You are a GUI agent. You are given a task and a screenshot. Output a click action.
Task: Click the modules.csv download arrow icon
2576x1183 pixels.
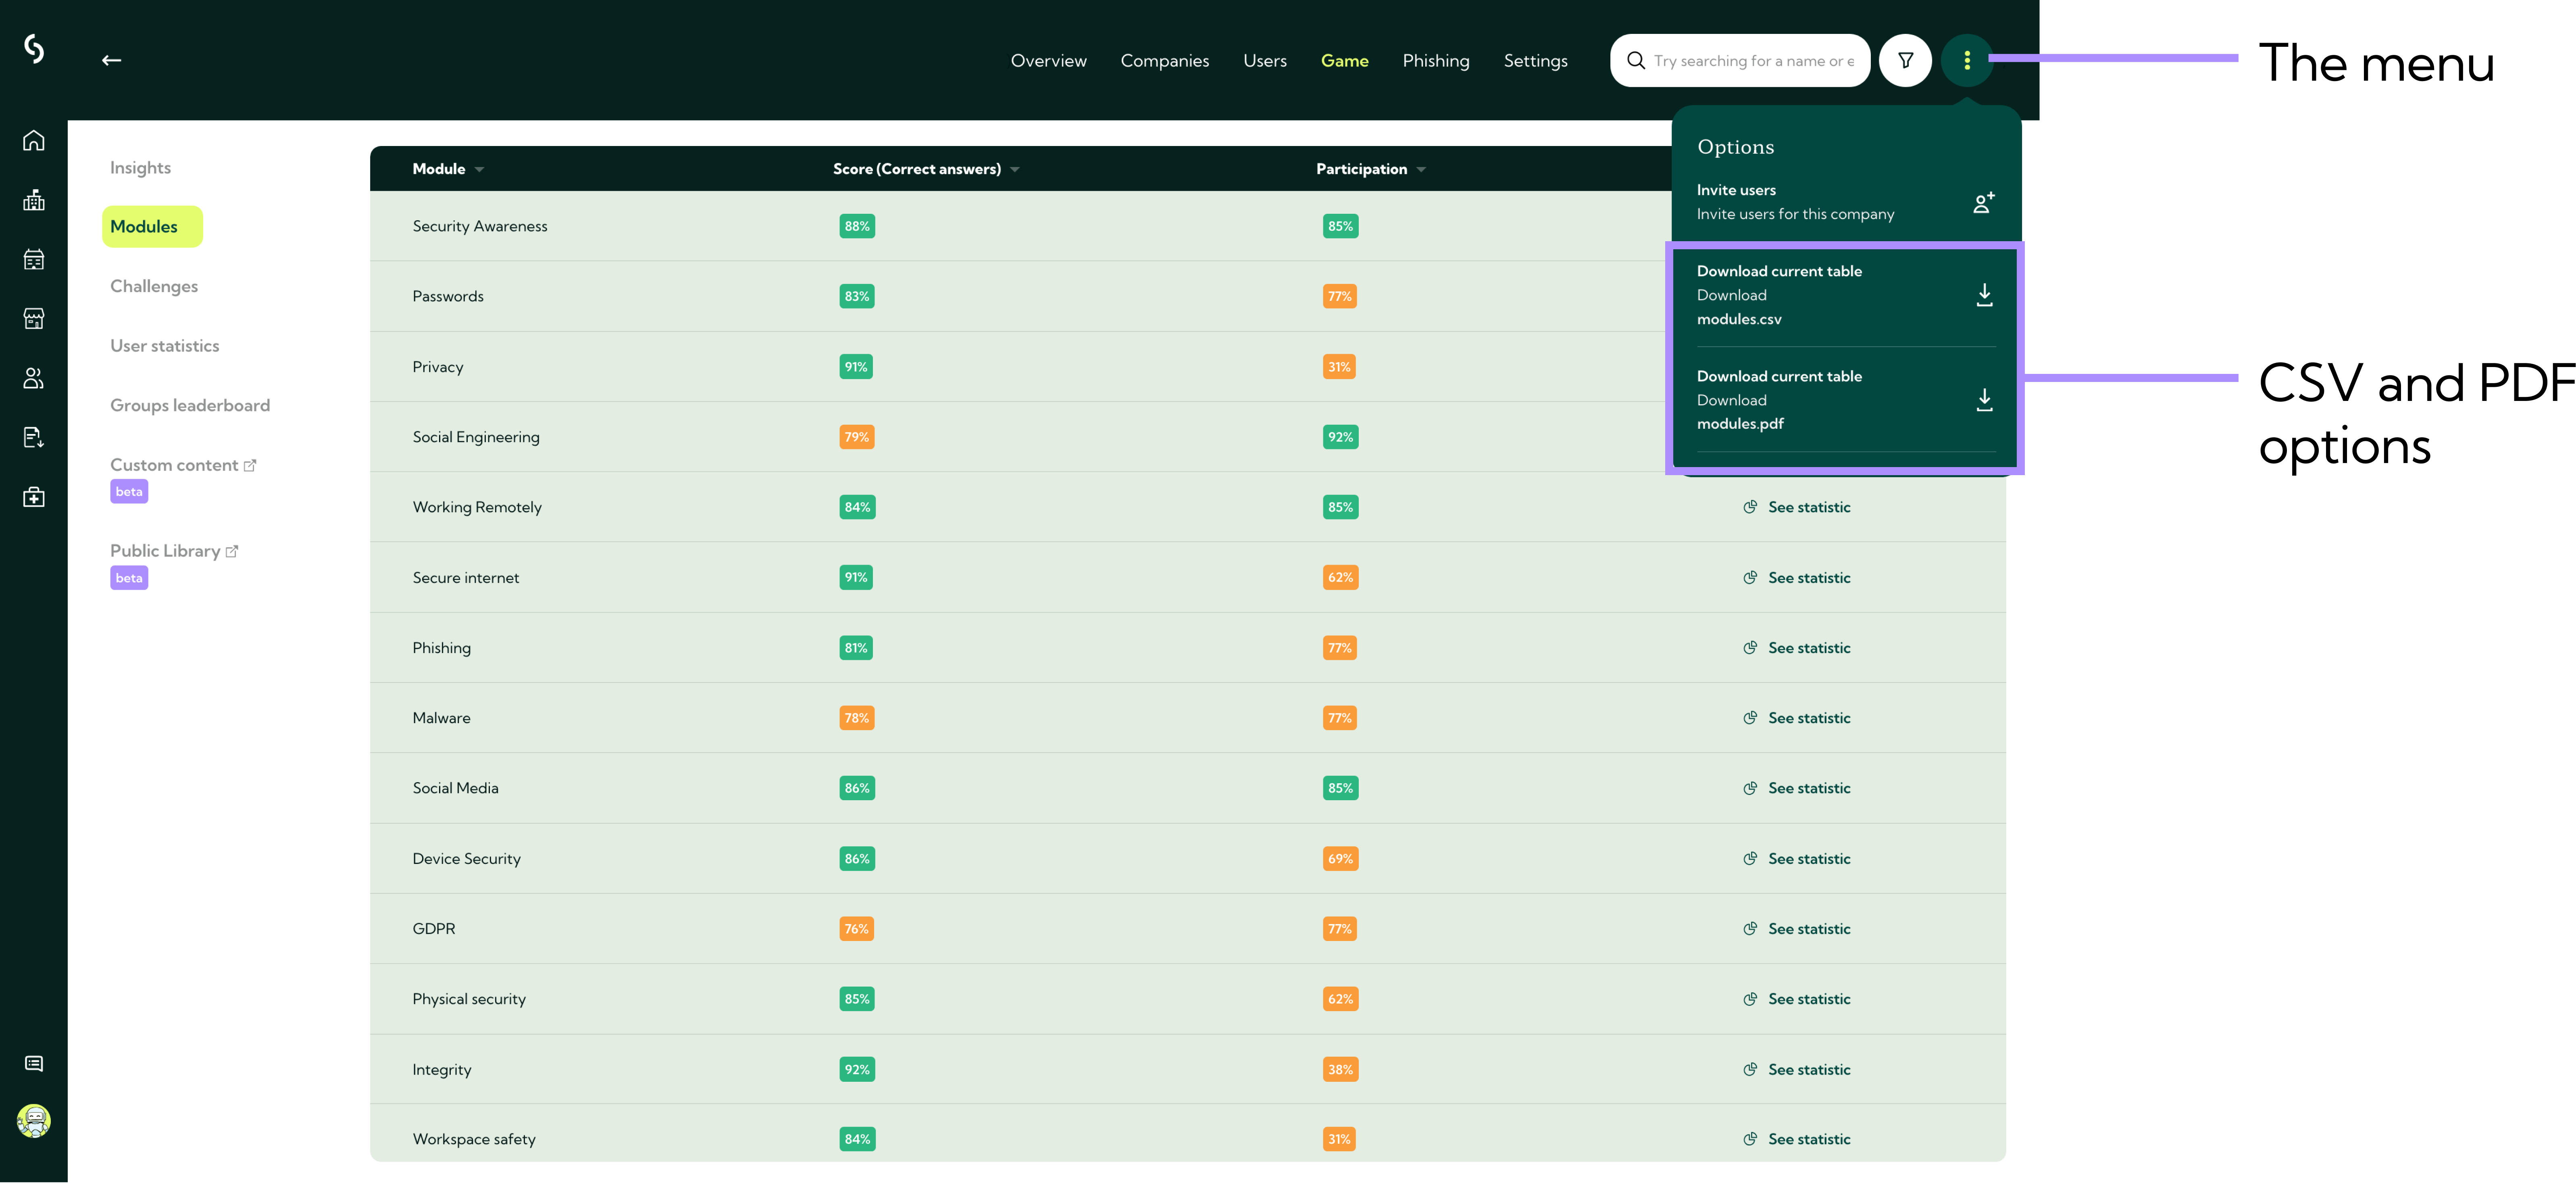(x=1984, y=295)
